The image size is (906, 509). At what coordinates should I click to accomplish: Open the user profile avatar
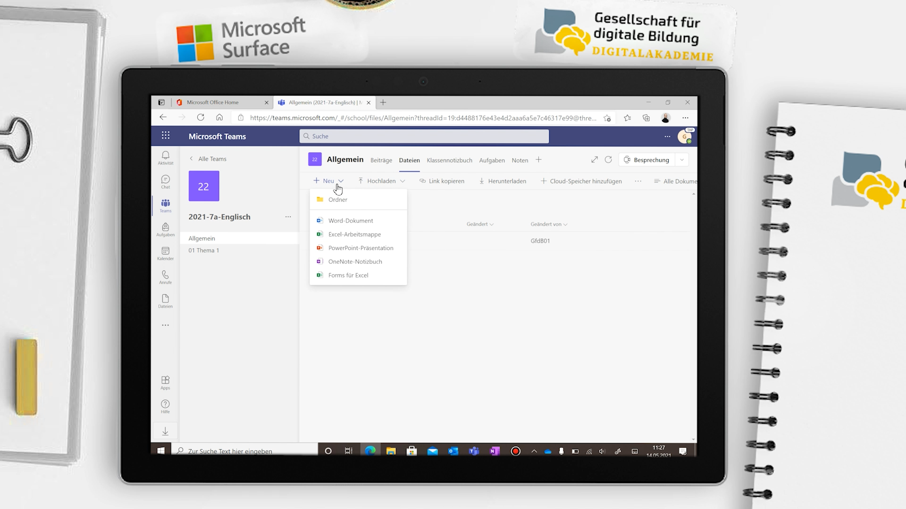(x=684, y=137)
